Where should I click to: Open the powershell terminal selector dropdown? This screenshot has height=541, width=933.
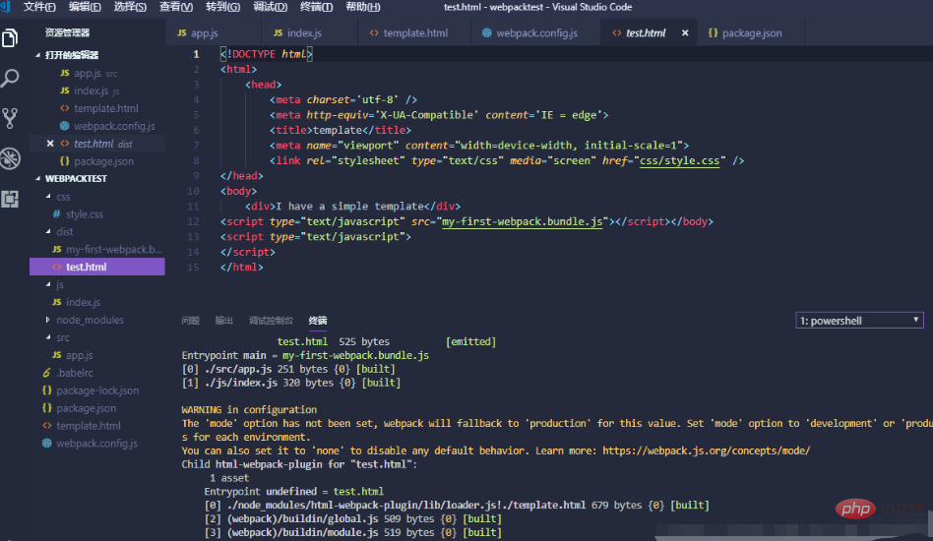pyautogui.click(x=859, y=321)
